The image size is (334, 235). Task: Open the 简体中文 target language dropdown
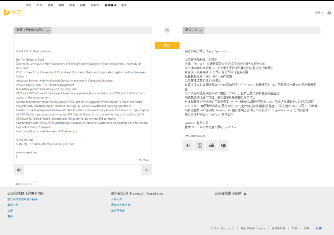coord(194,30)
